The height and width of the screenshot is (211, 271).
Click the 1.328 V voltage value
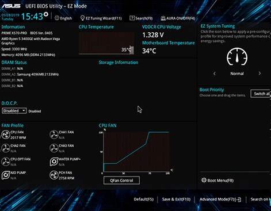[x=153, y=35]
